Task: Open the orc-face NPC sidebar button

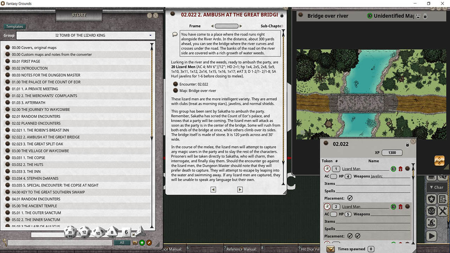Action: [431, 211]
